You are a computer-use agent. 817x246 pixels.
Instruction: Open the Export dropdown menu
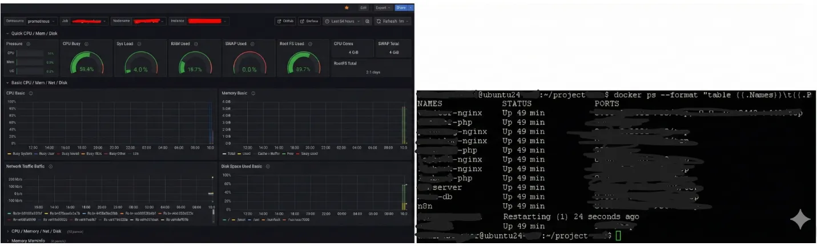[383, 8]
